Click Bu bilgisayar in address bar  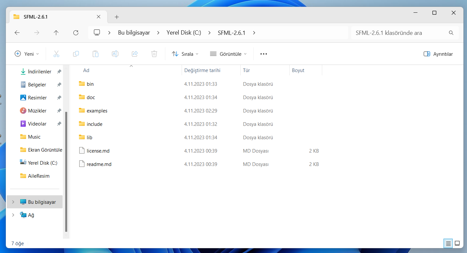click(x=134, y=33)
